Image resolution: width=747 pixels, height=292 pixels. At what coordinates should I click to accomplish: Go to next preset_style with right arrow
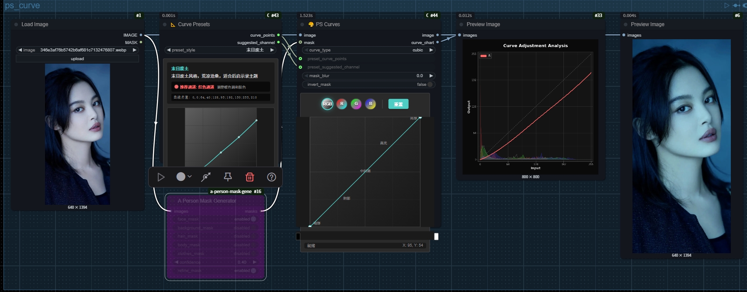[x=272, y=50]
